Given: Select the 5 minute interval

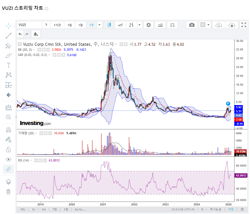Looking at the screenshot, I should 46,25.
